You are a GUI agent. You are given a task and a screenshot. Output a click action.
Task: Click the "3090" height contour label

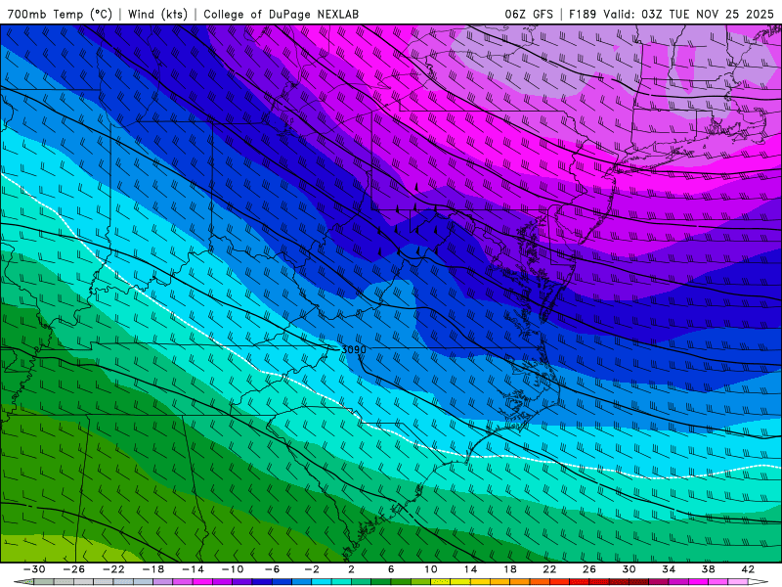[x=354, y=349]
